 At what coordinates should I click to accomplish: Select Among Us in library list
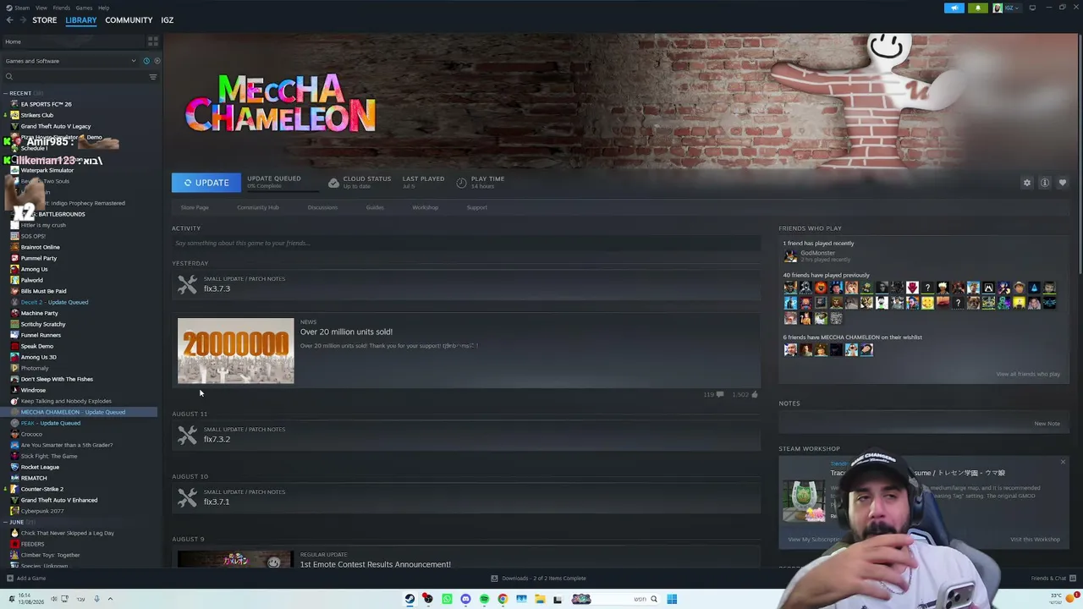click(x=35, y=269)
